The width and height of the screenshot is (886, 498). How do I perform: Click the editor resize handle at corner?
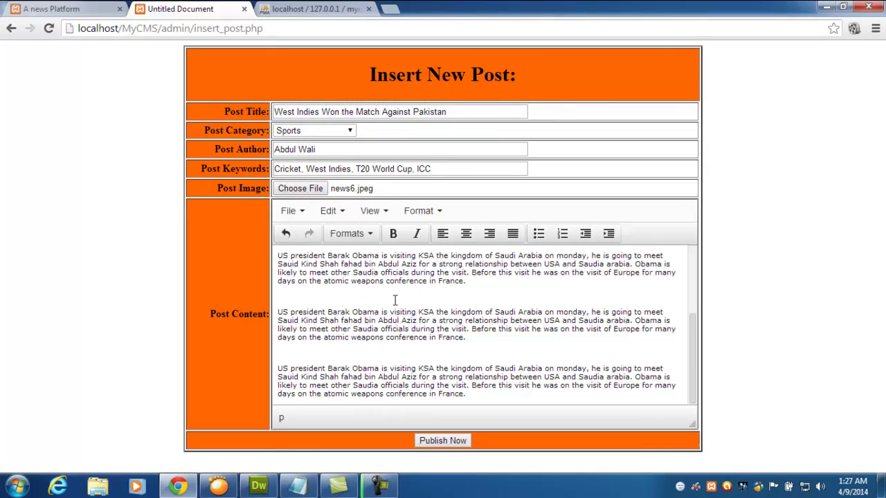pos(692,424)
